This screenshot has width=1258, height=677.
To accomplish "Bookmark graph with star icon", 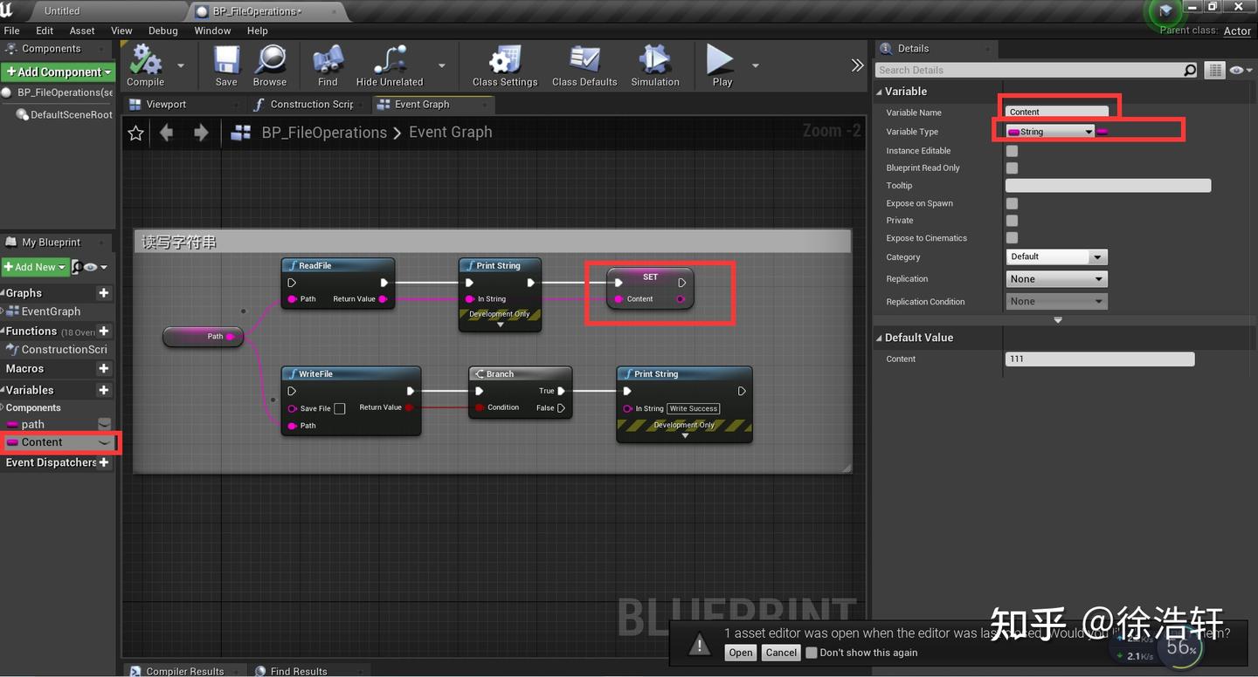I will point(135,133).
